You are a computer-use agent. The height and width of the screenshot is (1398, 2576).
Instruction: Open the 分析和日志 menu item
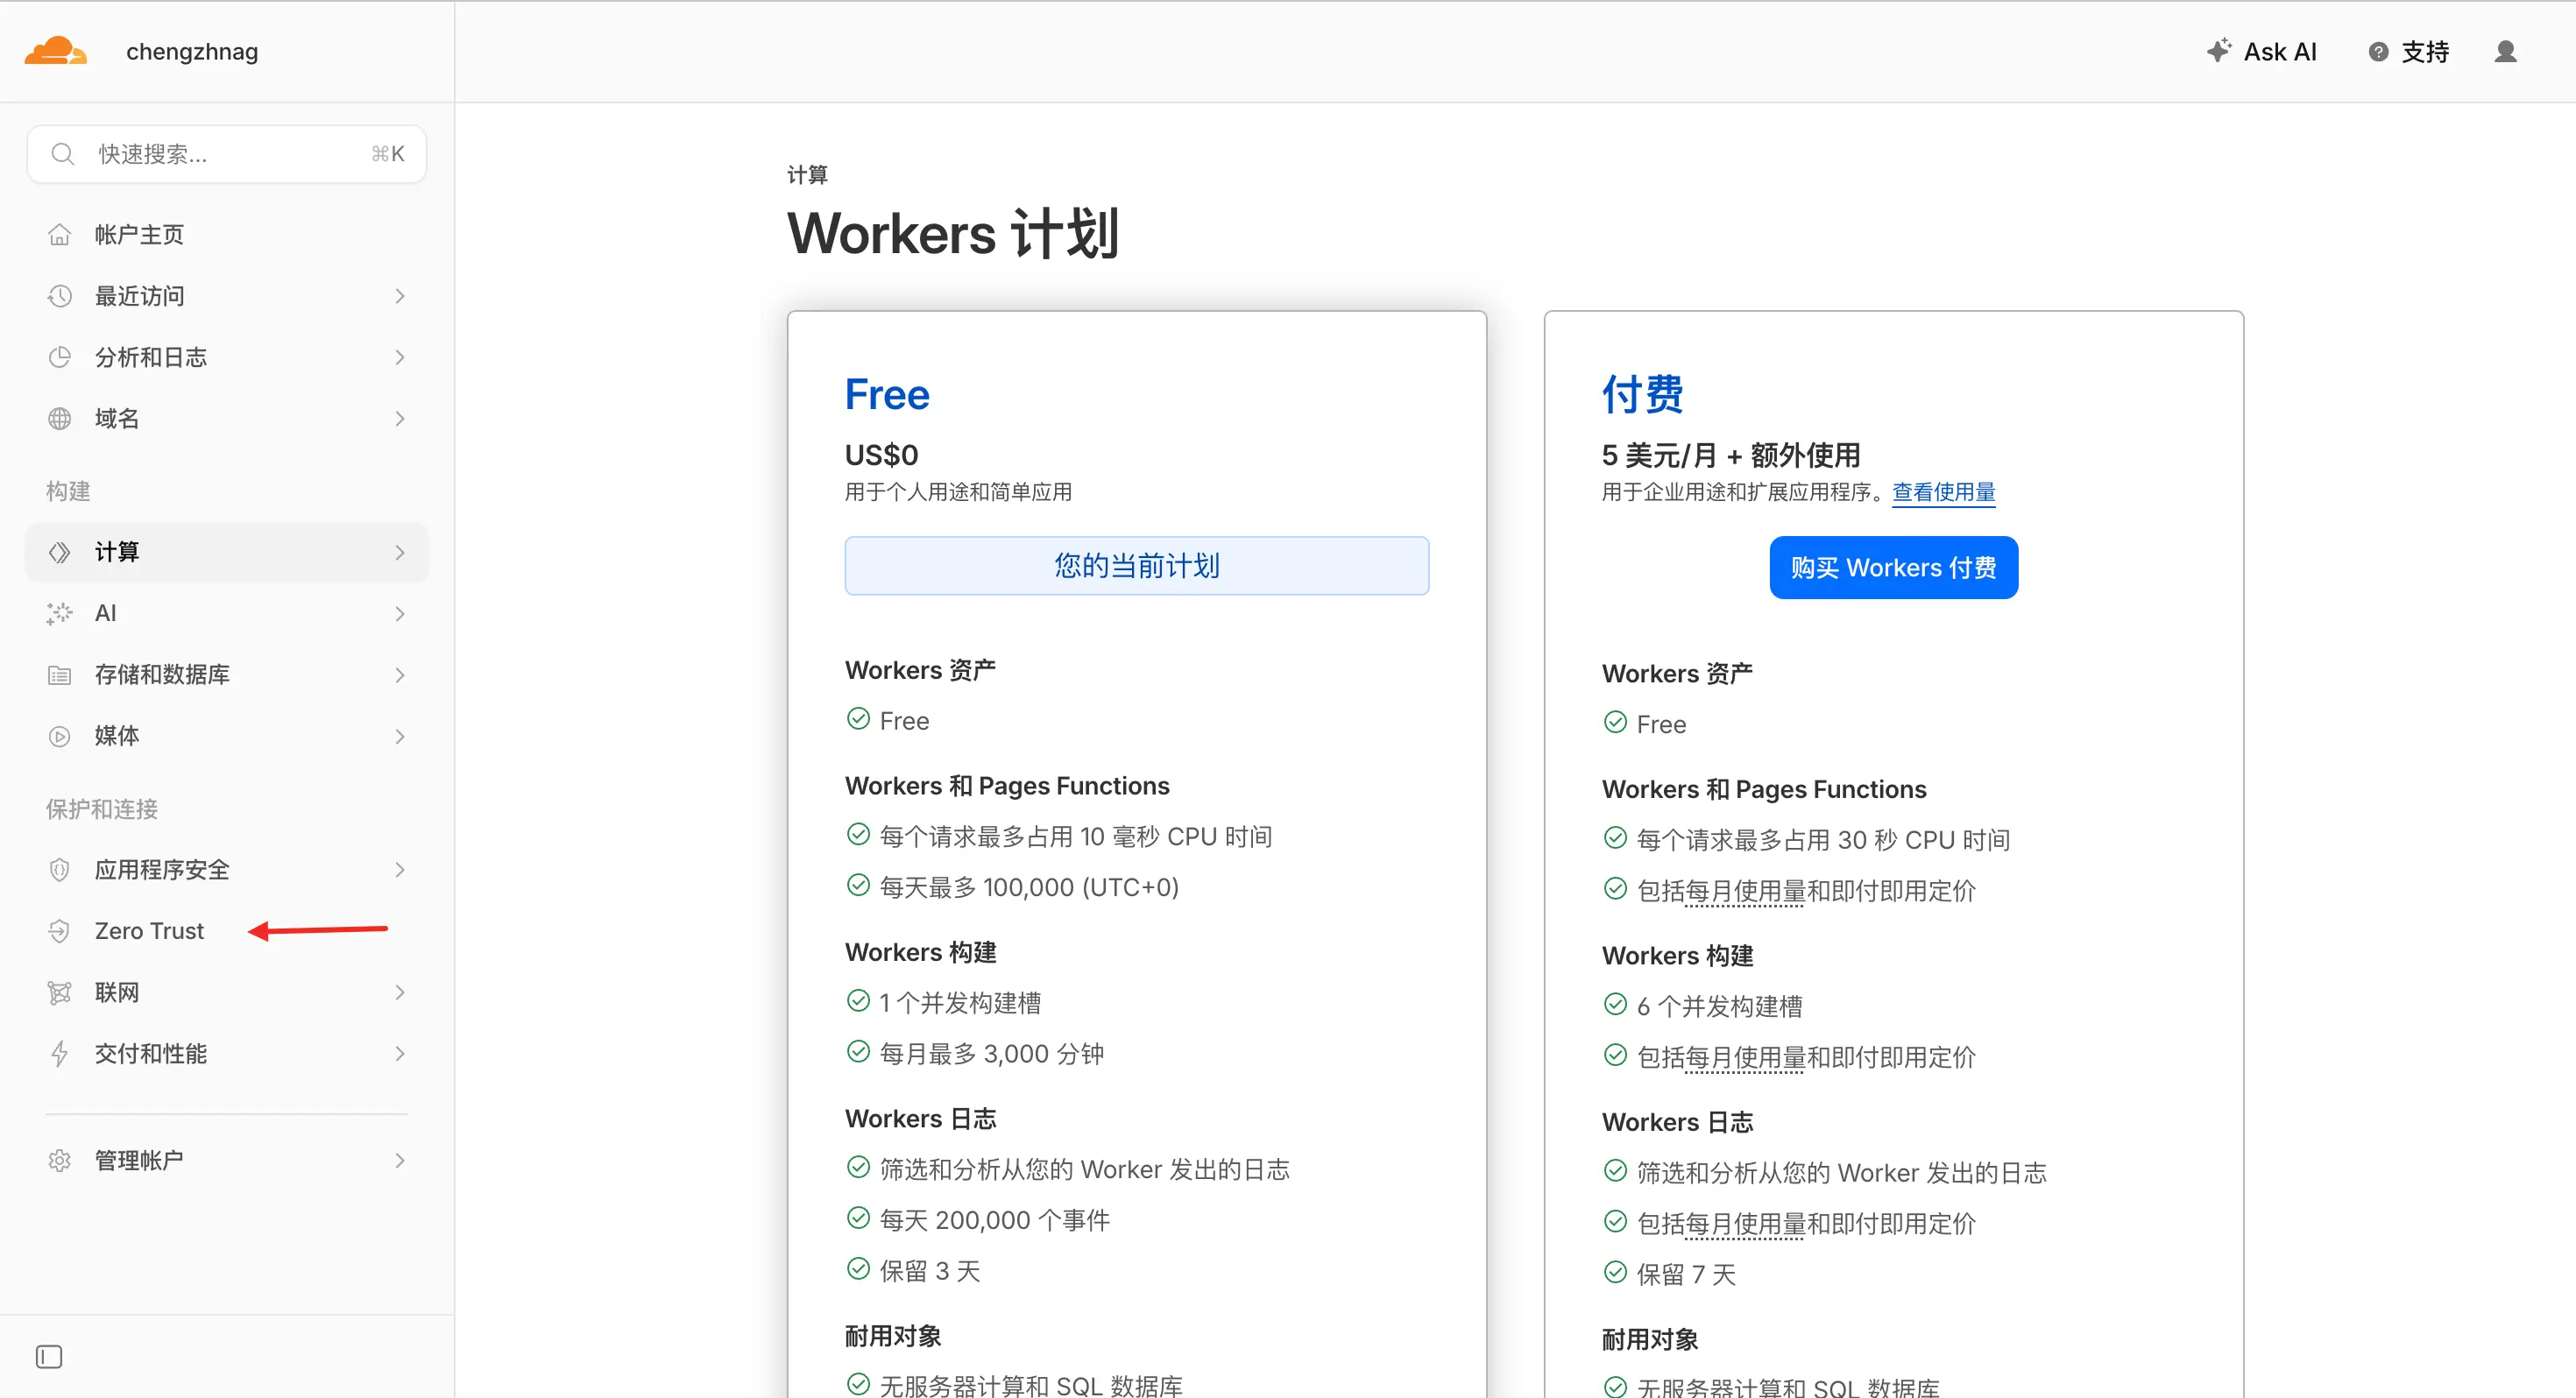pyautogui.click(x=150, y=357)
